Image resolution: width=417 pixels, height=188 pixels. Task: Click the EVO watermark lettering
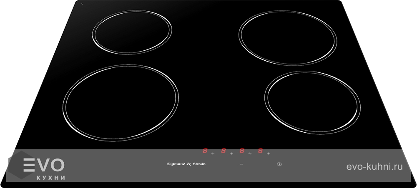[43, 166]
